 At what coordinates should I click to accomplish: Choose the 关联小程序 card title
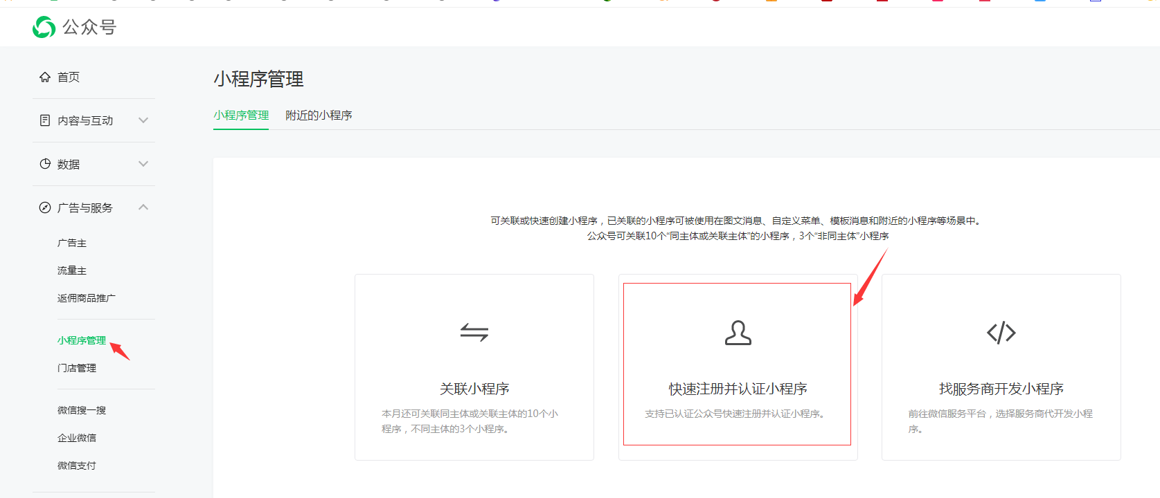(x=474, y=389)
